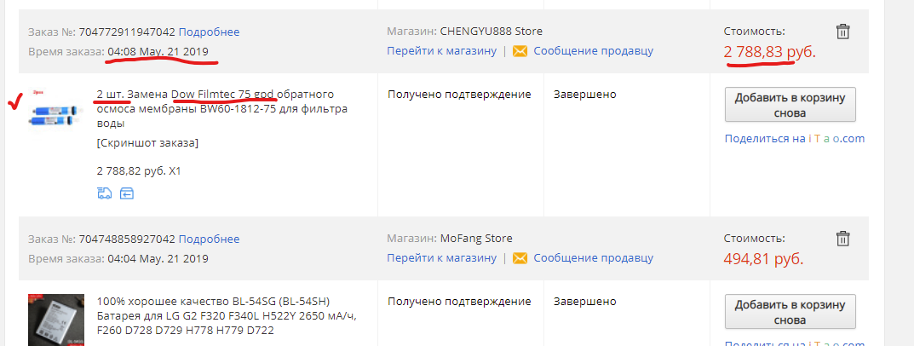Delete the CHENGYU888 Store order via trash icon
The height and width of the screenshot is (346, 914).
842,32
